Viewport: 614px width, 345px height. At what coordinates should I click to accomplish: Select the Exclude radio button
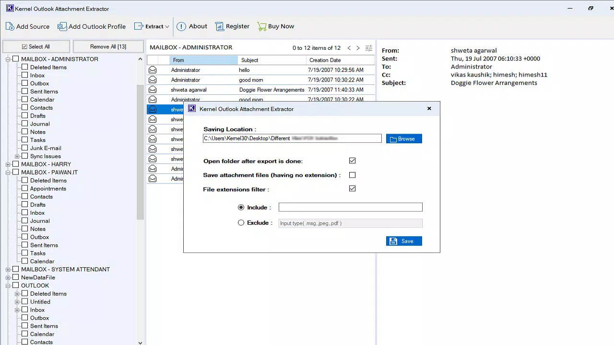(241, 223)
